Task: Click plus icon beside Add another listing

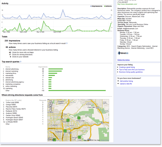Action: coord(118,81)
